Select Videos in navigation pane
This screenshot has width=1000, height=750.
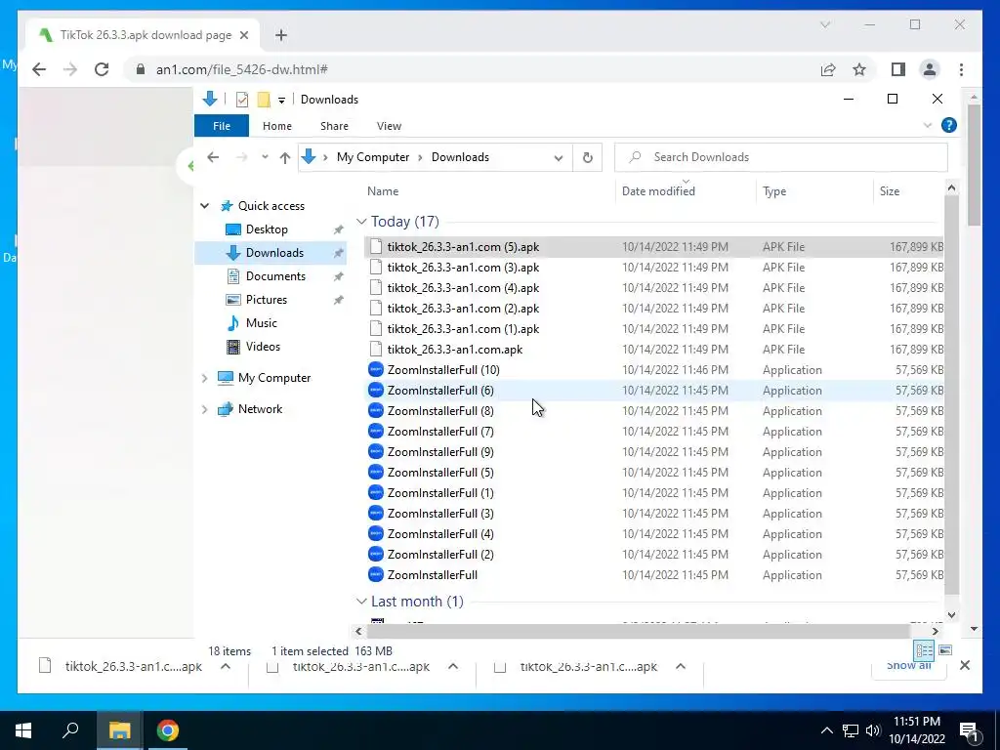[263, 347]
